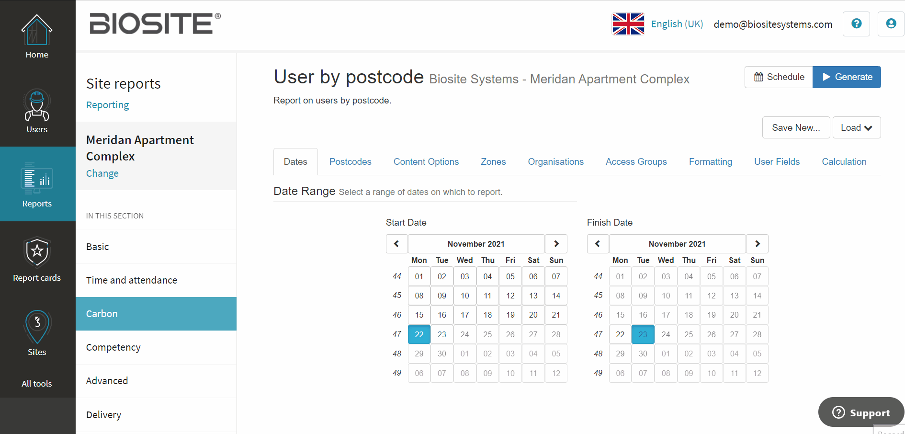The image size is (905, 434).
Task: Go to next month in Finish Date calendar
Action: pos(757,244)
